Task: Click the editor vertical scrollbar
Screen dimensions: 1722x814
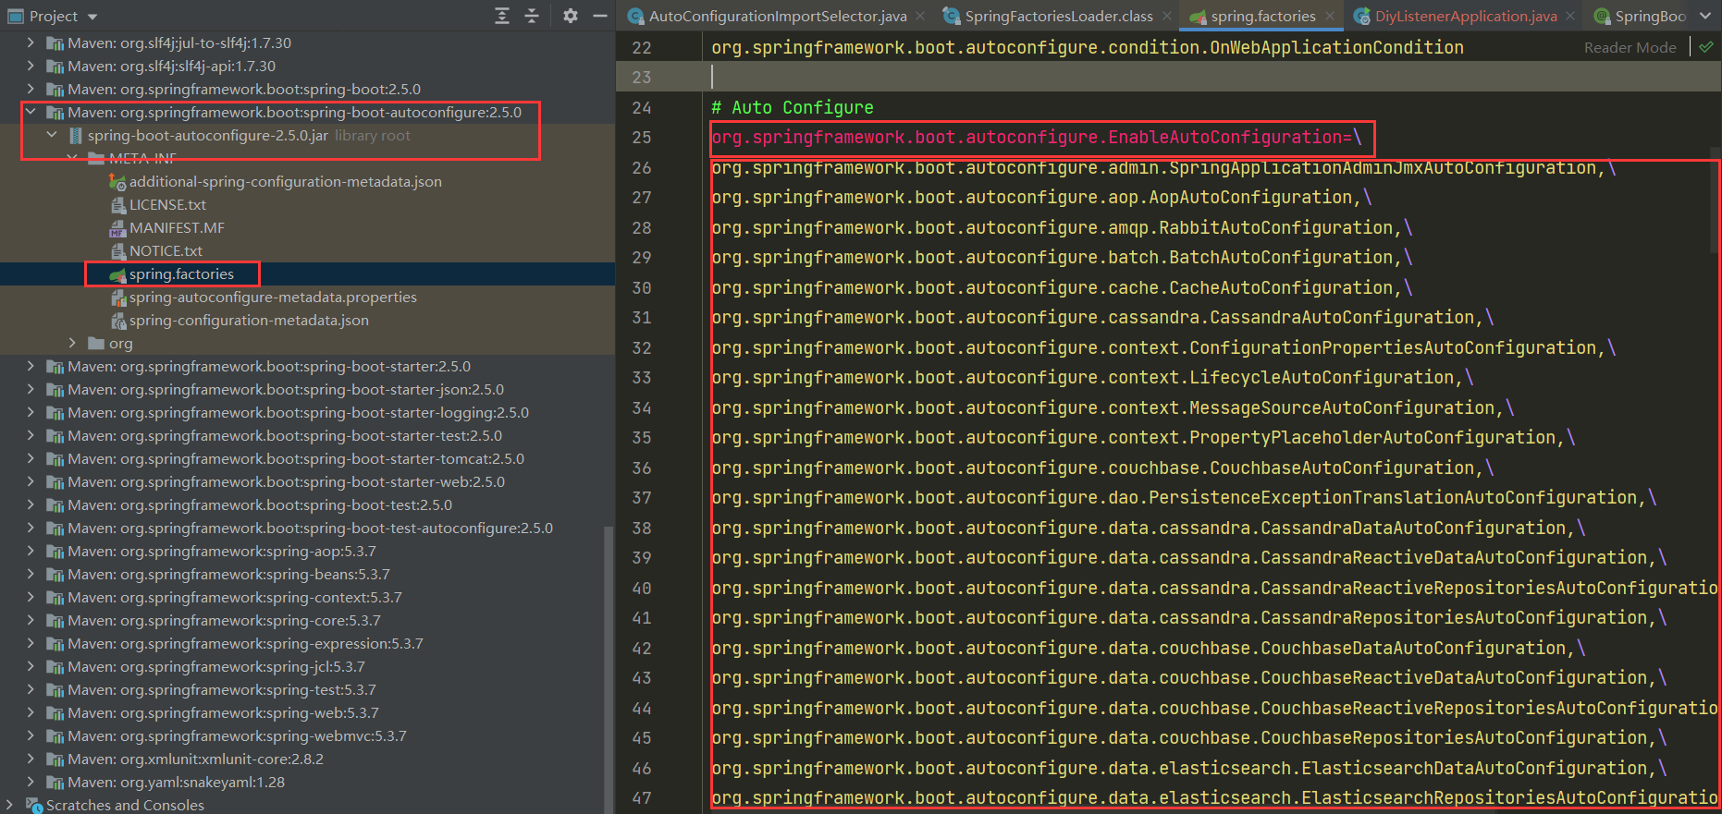Action: [x=1716, y=199]
